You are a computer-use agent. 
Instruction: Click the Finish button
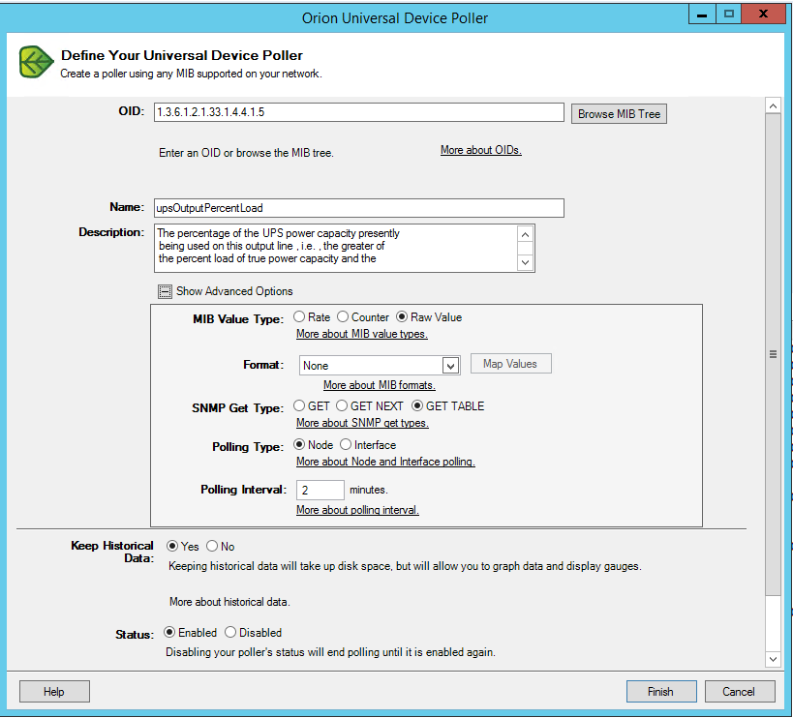(661, 692)
